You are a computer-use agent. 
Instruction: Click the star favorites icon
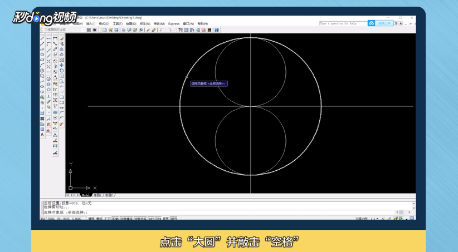click(401, 23)
